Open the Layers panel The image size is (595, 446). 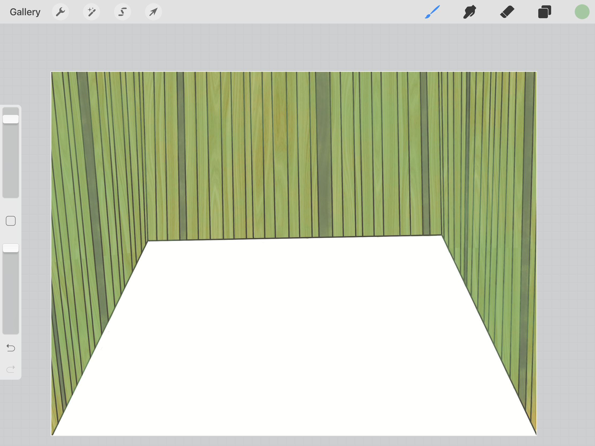[544, 12]
